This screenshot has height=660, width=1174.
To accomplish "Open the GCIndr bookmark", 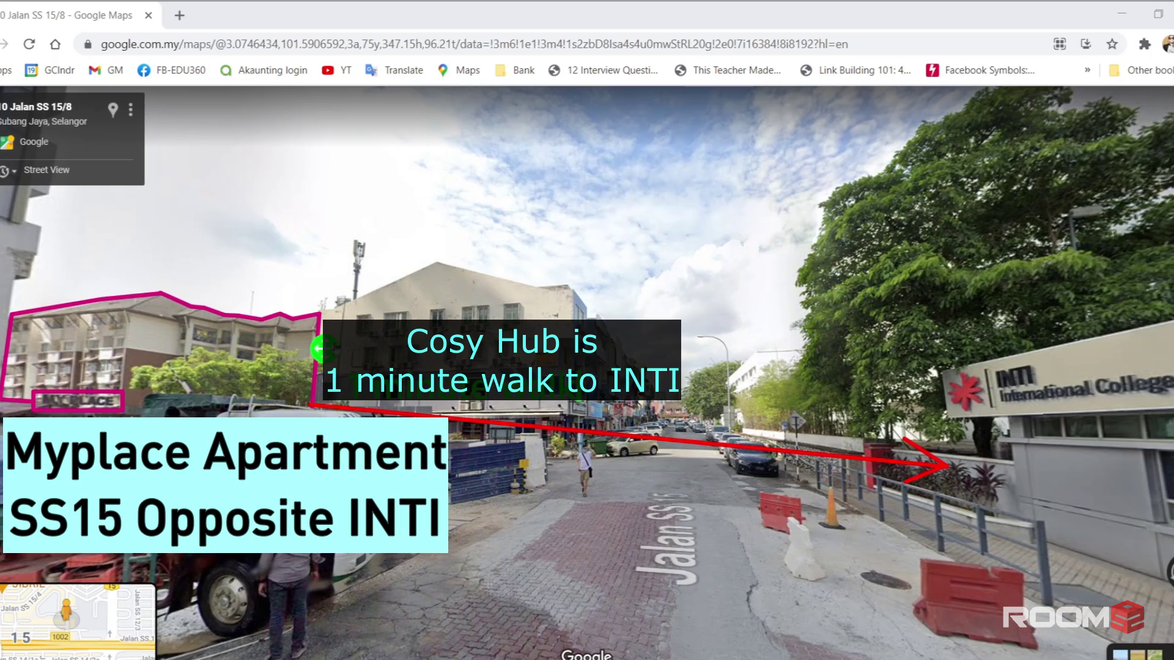I will (x=50, y=70).
